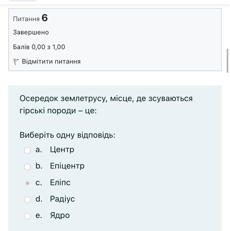Click the Питання label in the info box

pyautogui.click(x=26, y=19)
